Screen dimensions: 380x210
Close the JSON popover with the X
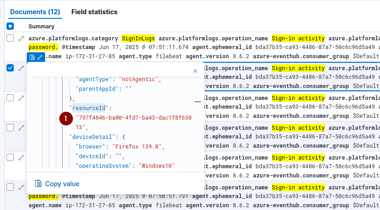[x=195, y=71]
